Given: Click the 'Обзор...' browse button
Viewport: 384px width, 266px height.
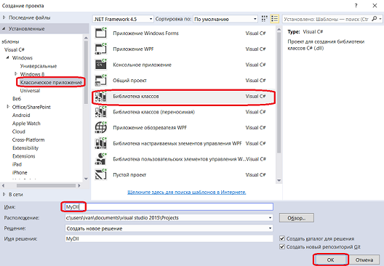Looking at the screenshot, I should click(296, 218).
